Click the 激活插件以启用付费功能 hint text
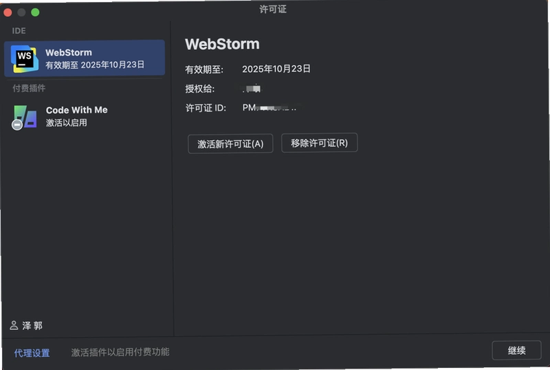 pyautogui.click(x=120, y=351)
